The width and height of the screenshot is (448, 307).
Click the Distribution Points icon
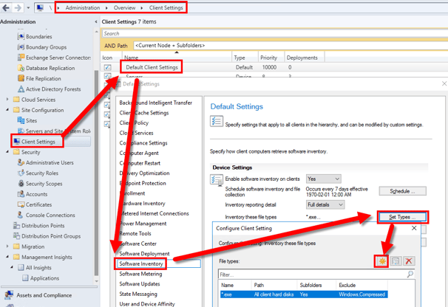16,225
